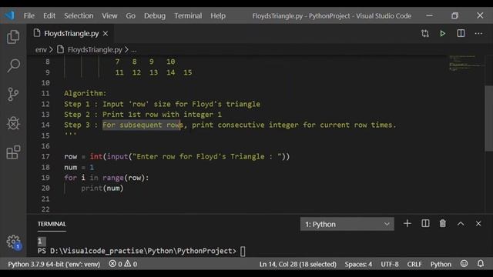493x277 pixels.
Task: Click line number 17 in gutter
Action: click(45, 156)
